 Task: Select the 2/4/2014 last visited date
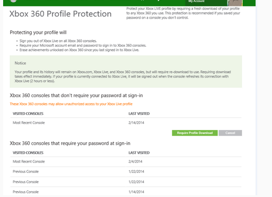[x=134, y=161]
